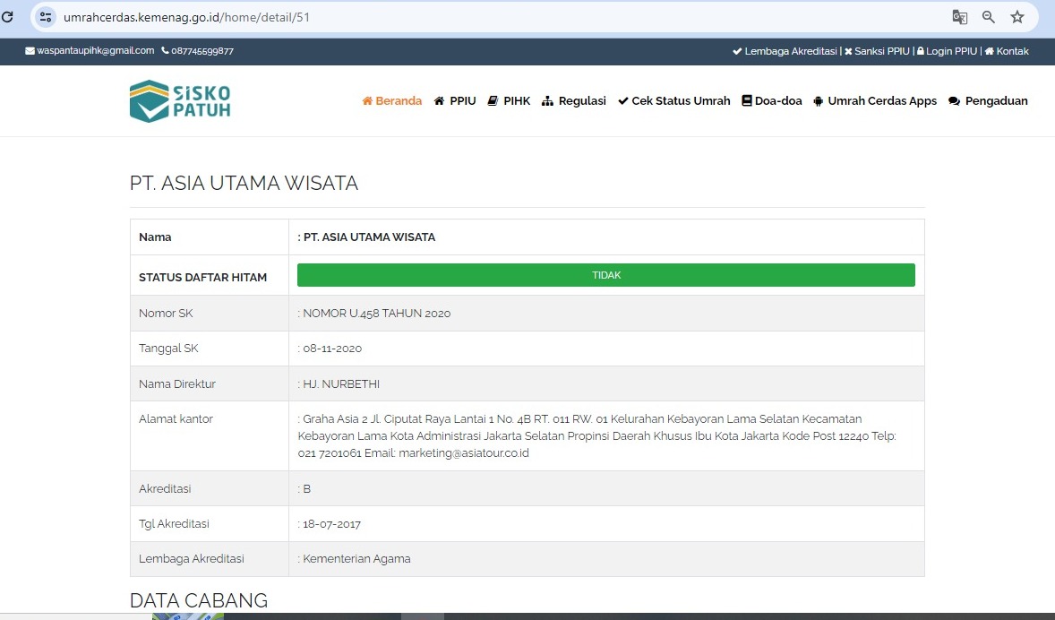The image size is (1055, 620).
Task: Open site information icon in address bar
Action: (x=47, y=17)
